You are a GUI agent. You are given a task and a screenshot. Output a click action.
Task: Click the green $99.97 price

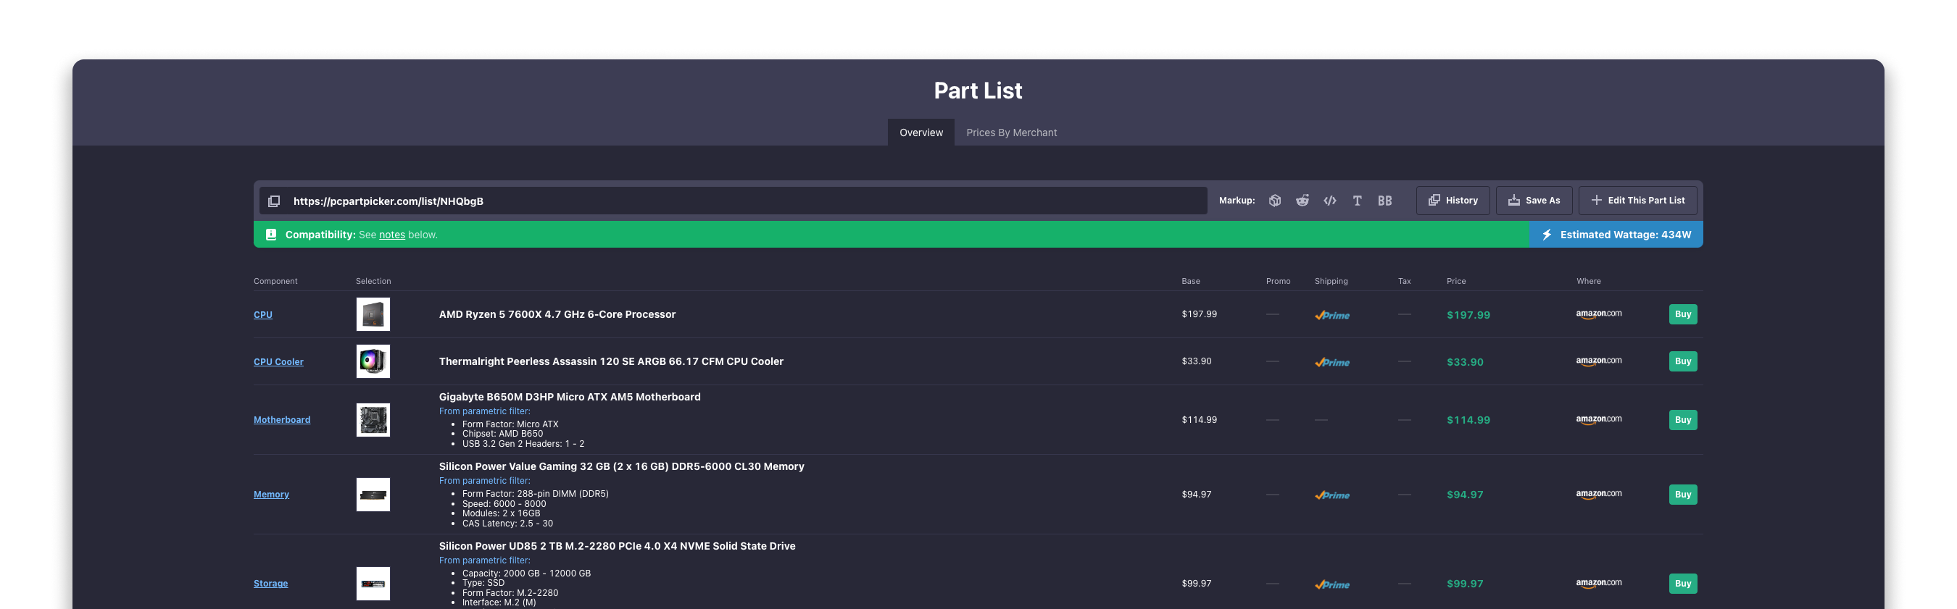[1465, 584]
